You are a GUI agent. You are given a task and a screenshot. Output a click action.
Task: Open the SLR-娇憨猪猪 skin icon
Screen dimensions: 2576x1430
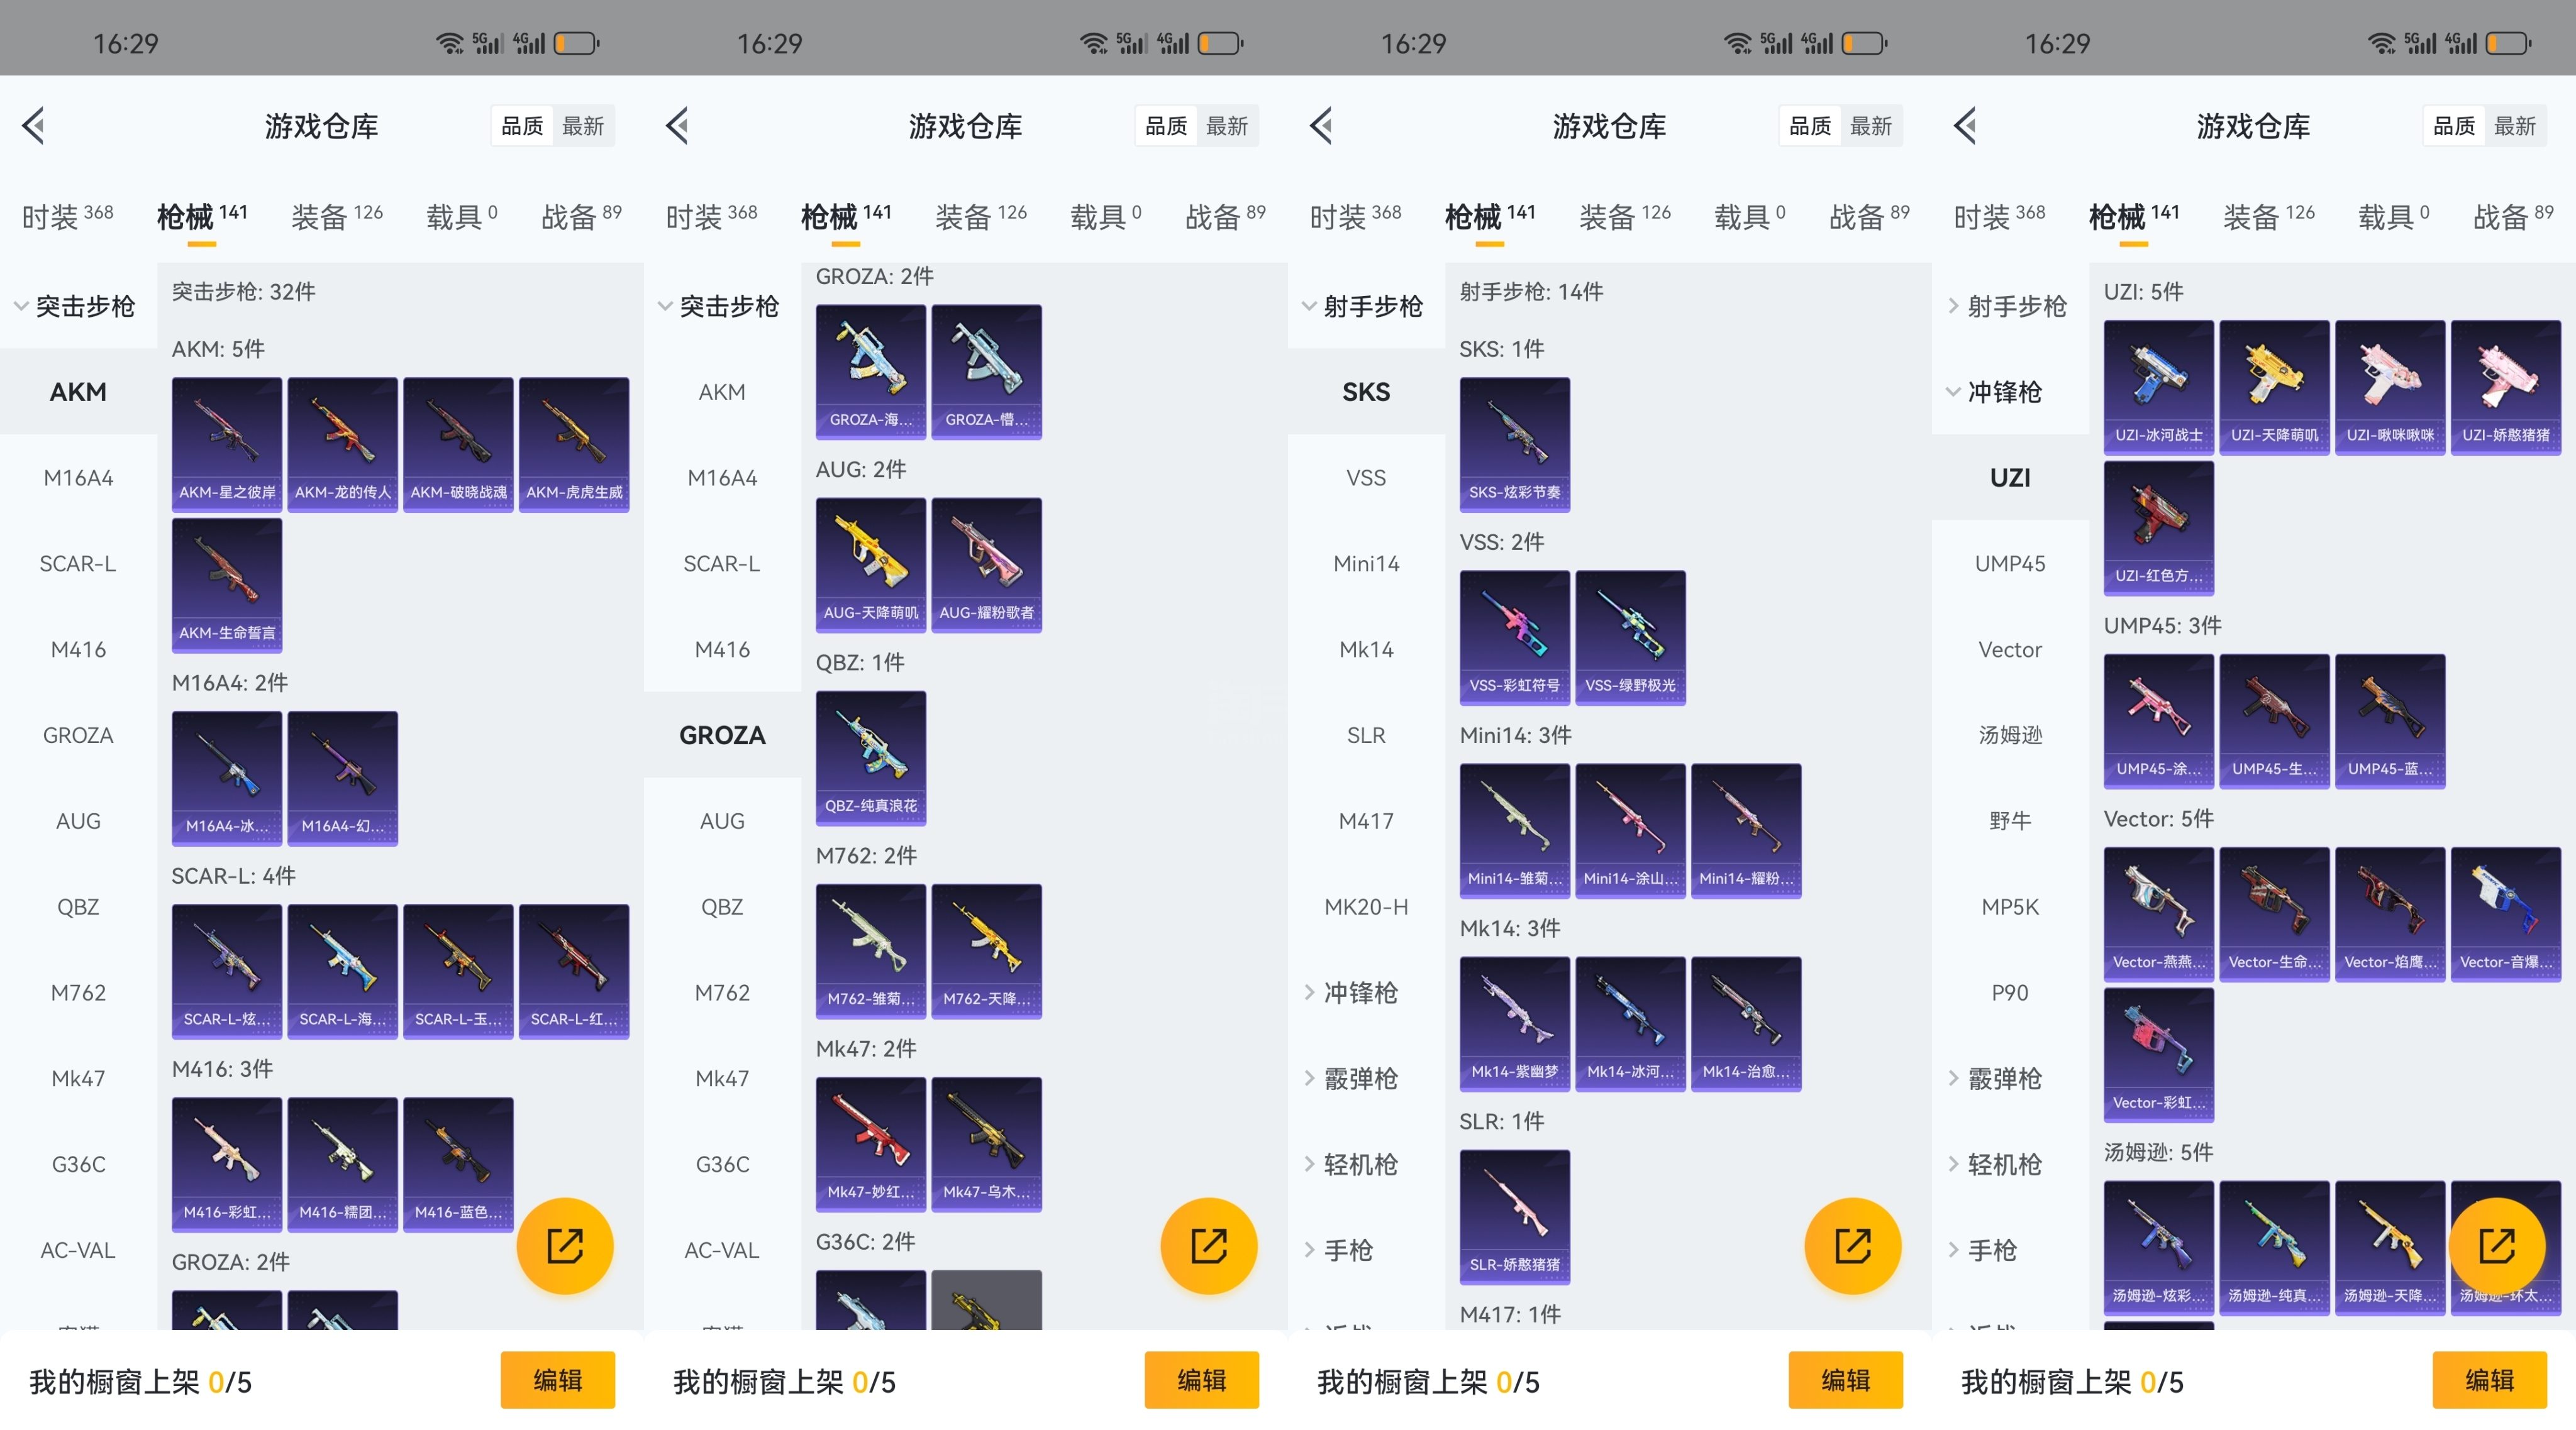click(1515, 1217)
